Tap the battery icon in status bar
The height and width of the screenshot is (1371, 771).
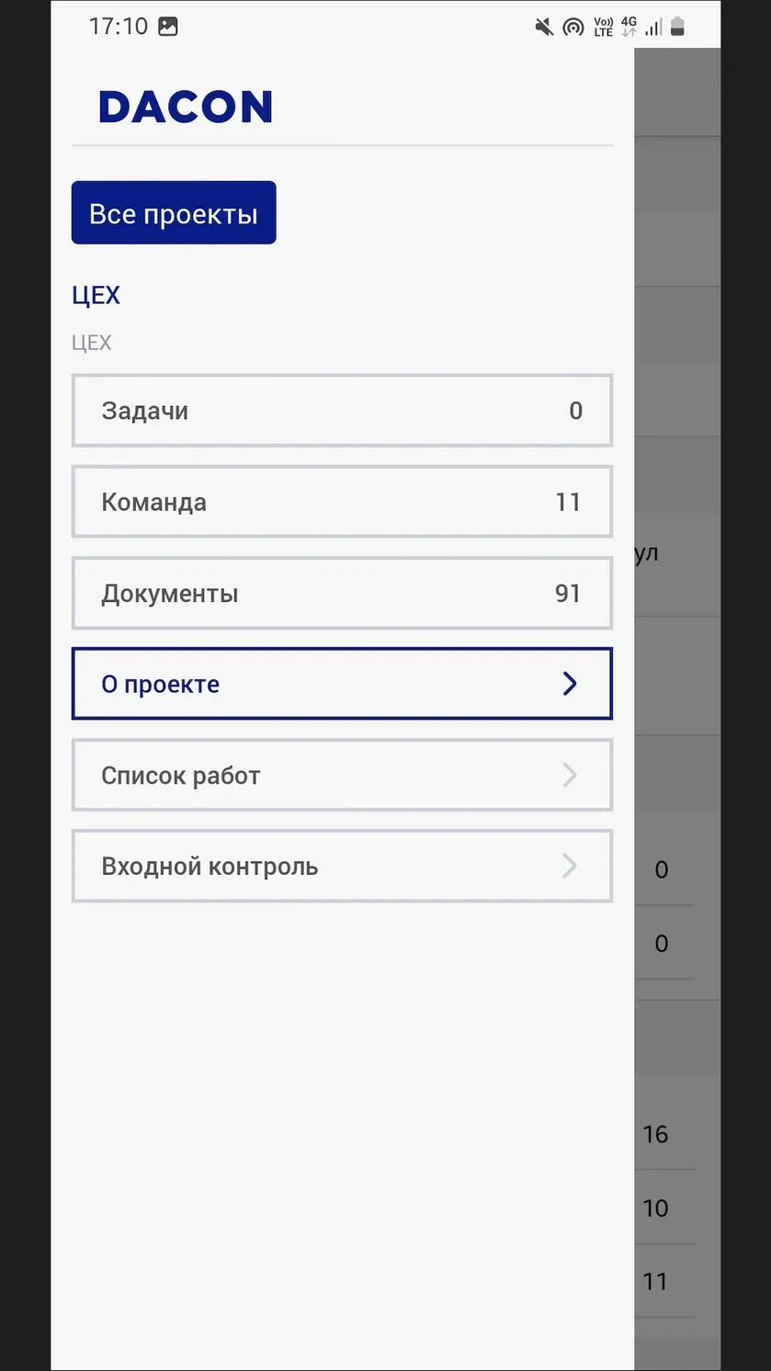(677, 27)
